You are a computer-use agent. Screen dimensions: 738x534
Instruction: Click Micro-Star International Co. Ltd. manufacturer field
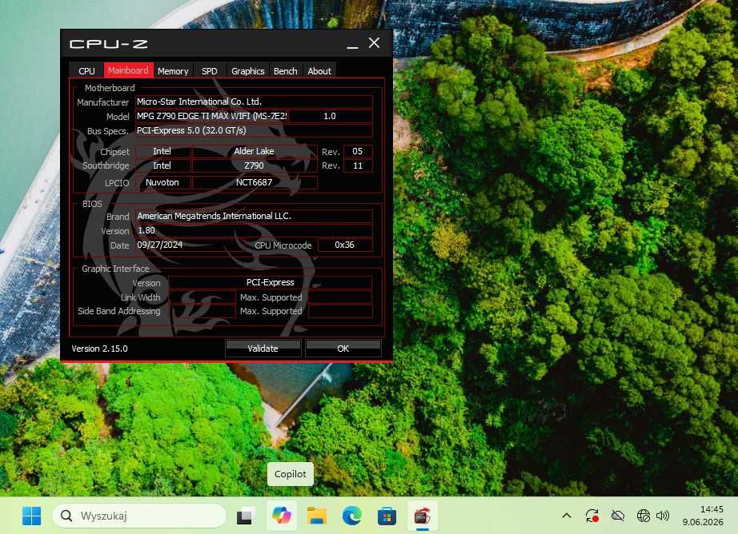(255, 102)
